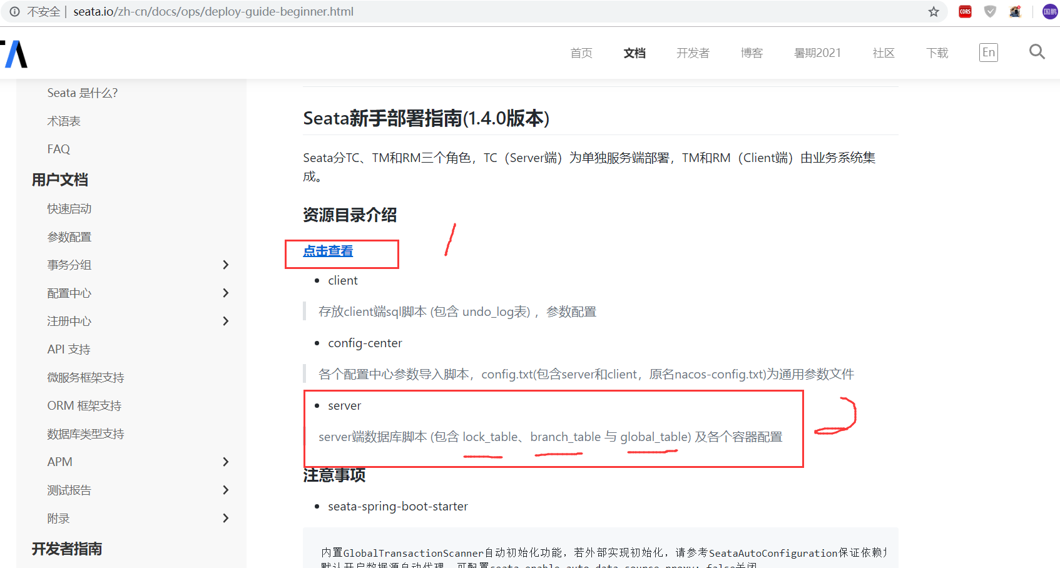Click the bookmark star icon in address bar
This screenshot has width=1060, height=568.
(x=934, y=12)
